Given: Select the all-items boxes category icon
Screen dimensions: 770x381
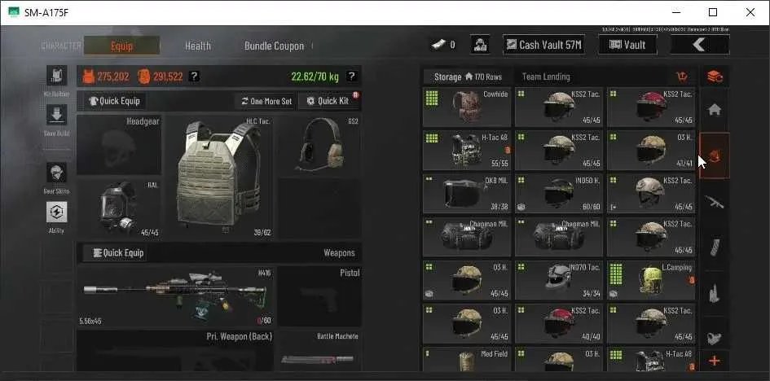Looking at the screenshot, I should (x=715, y=77).
